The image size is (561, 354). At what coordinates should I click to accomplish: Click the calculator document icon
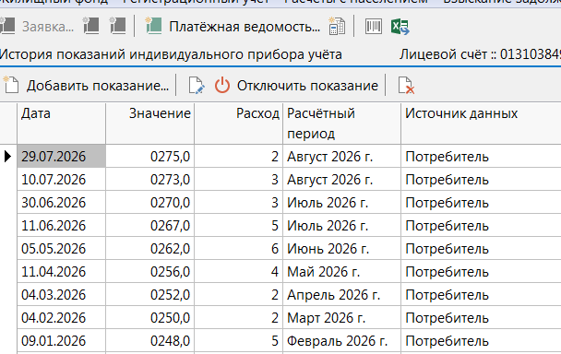[x=337, y=26]
